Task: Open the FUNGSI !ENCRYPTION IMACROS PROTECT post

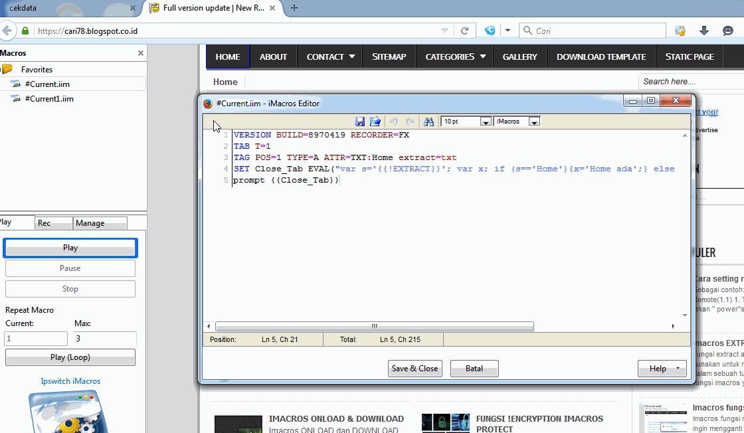Action: (539, 424)
